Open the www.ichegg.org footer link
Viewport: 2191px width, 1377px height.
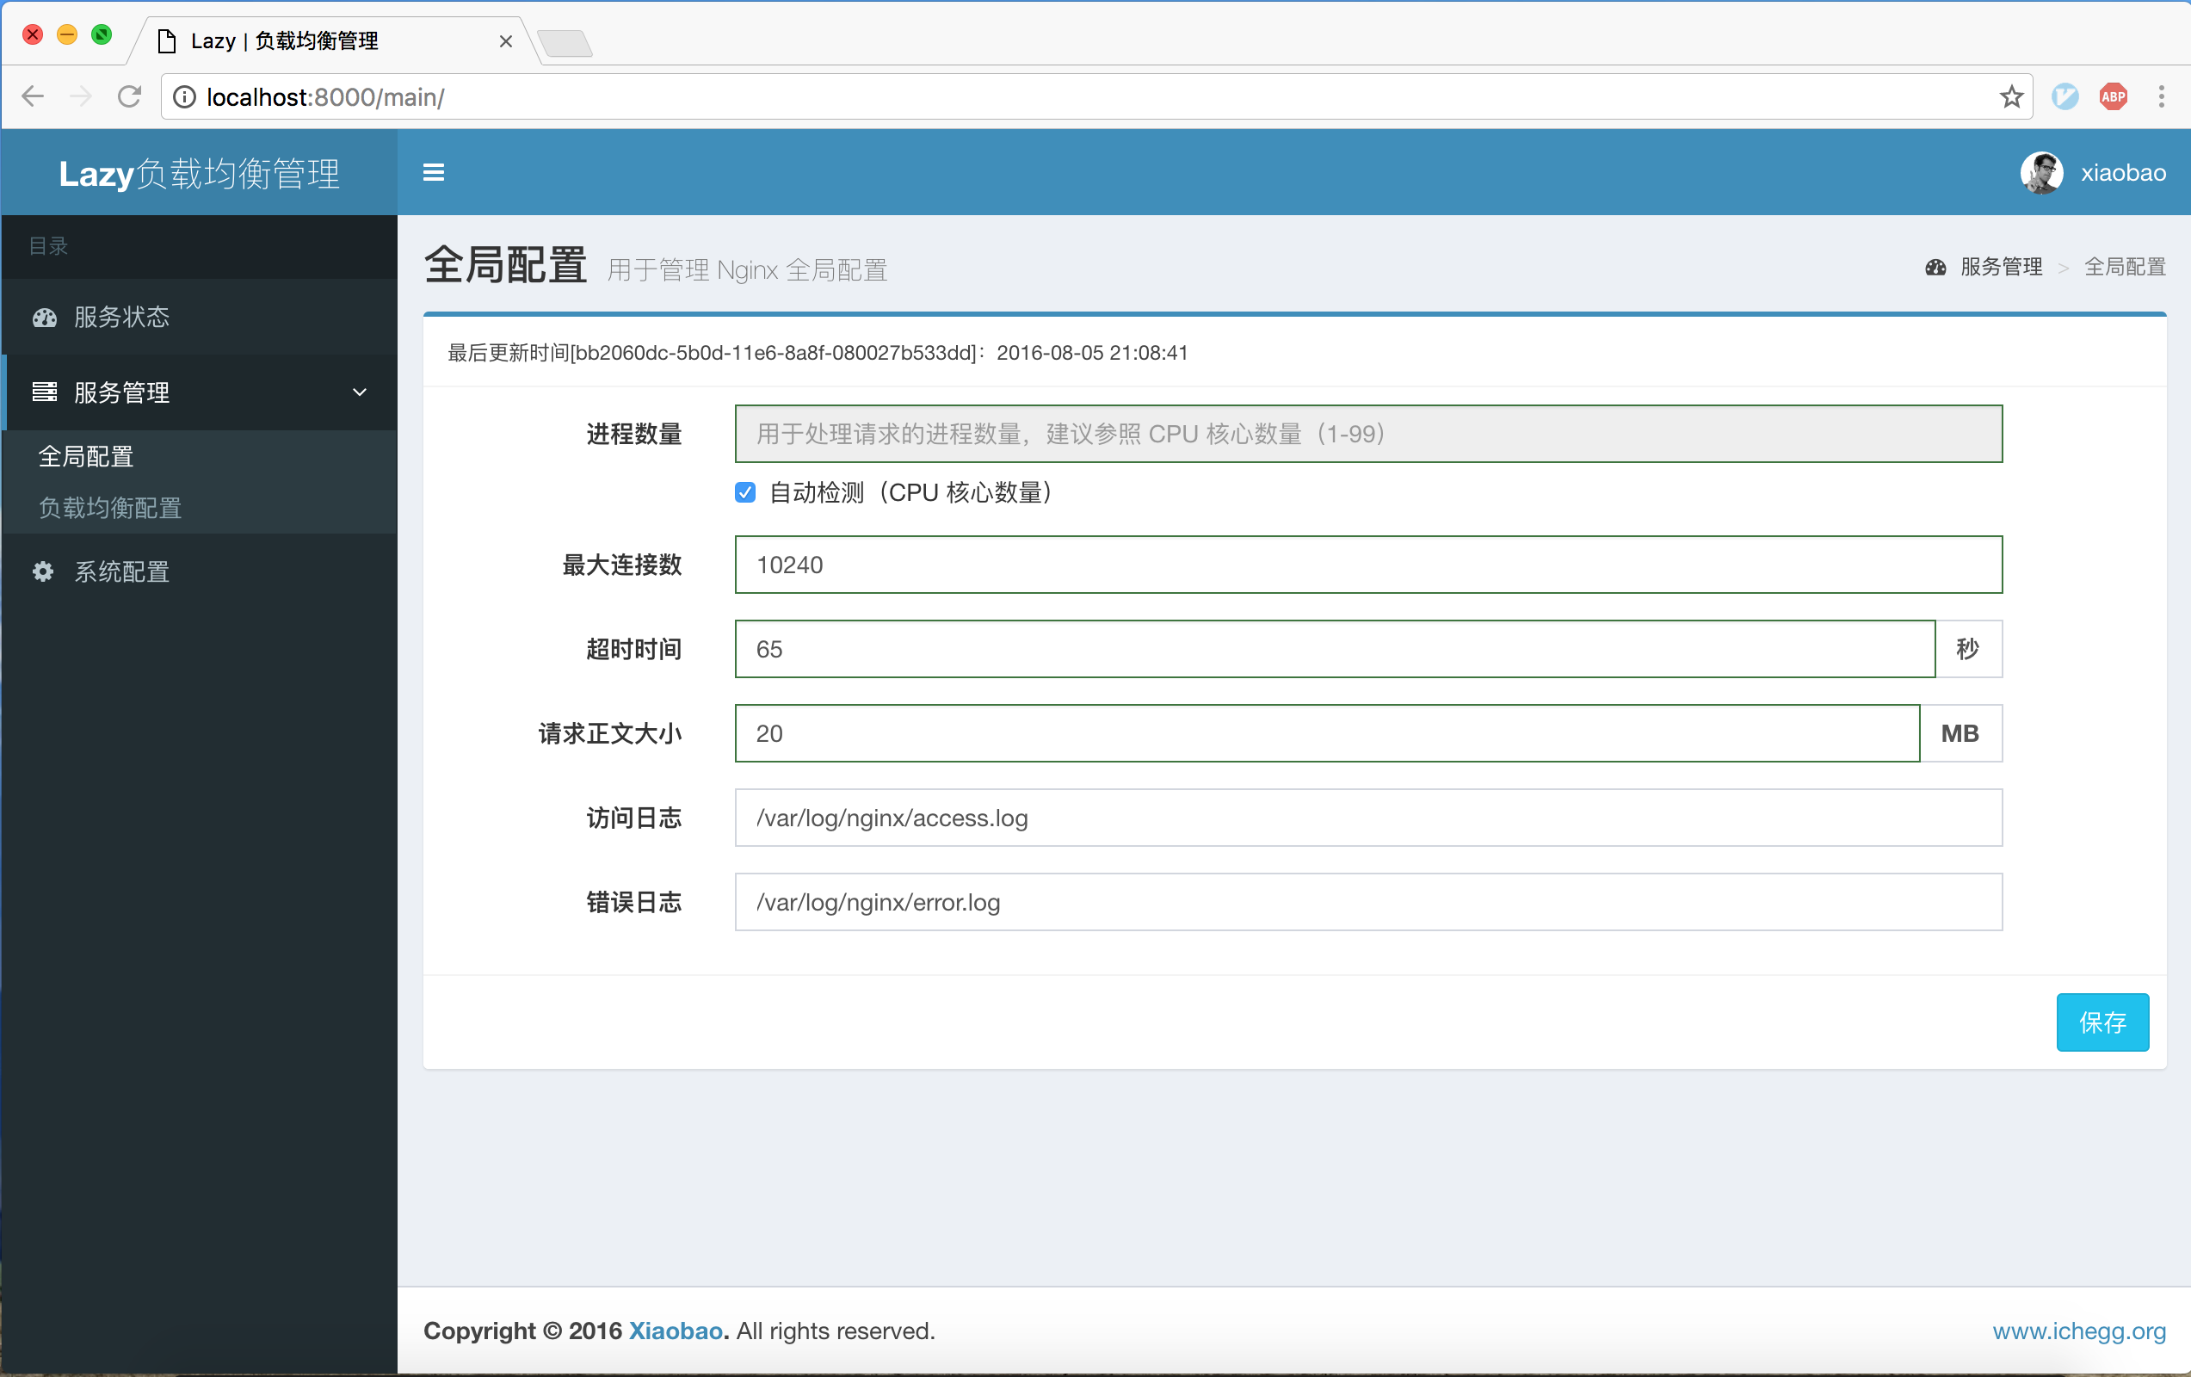(x=2078, y=1331)
